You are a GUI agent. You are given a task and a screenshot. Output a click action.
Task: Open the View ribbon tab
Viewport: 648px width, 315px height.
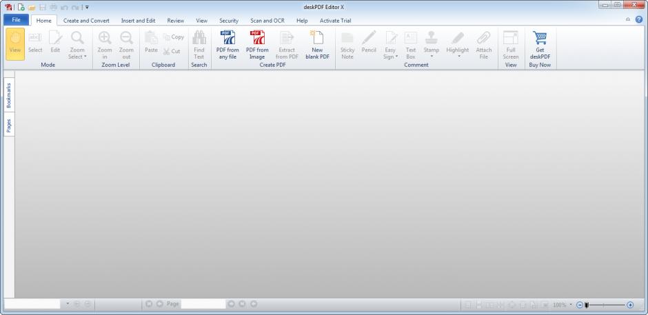pos(202,20)
